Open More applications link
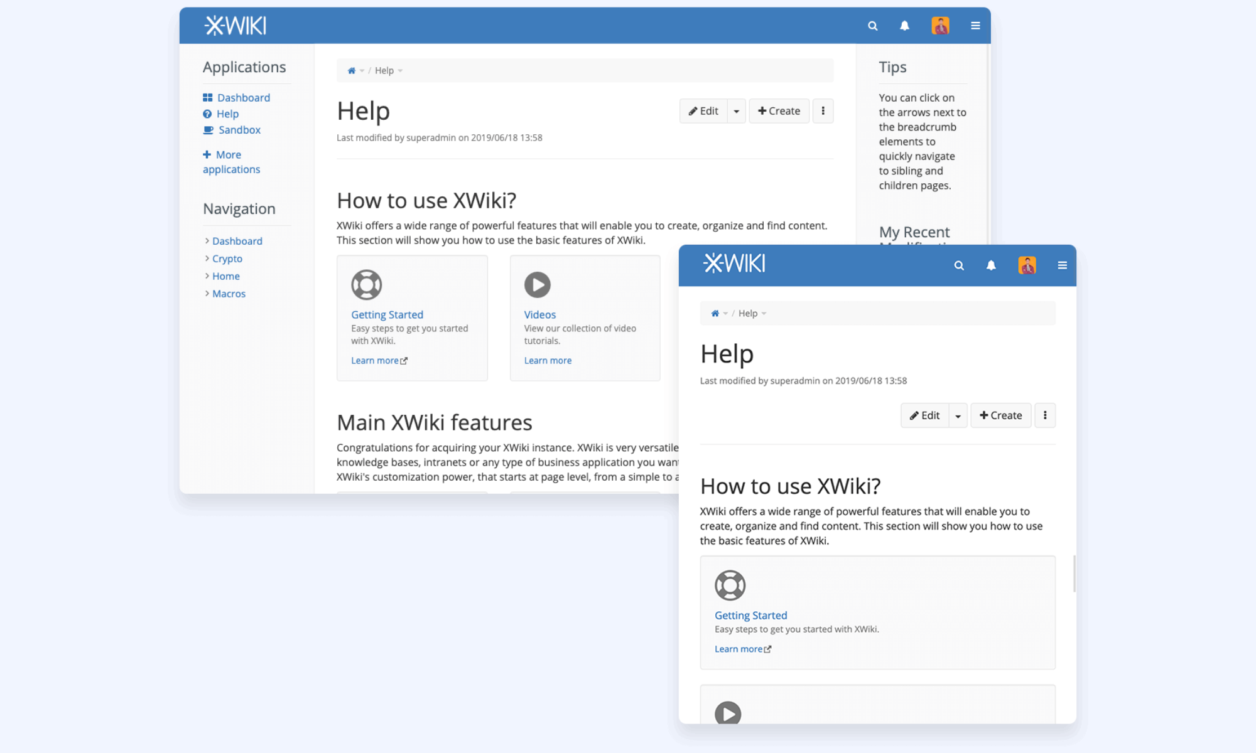Image resolution: width=1256 pixels, height=753 pixels. tap(231, 162)
